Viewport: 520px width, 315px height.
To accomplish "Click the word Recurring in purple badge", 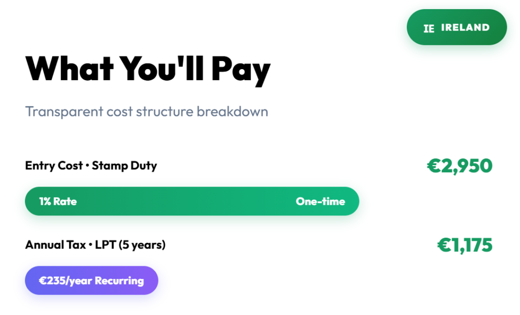I will coord(119,280).
